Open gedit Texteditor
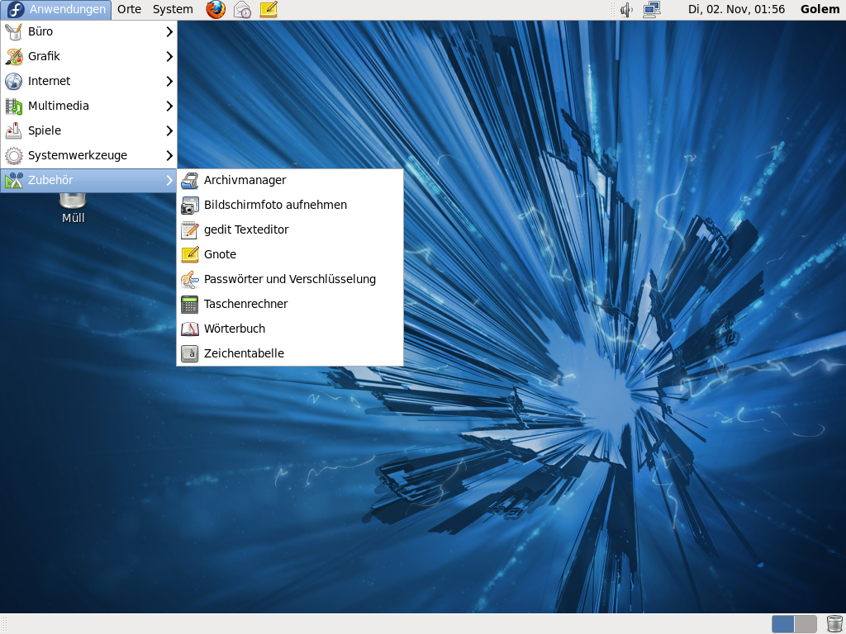This screenshot has width=846, height=634. [246, 229]
